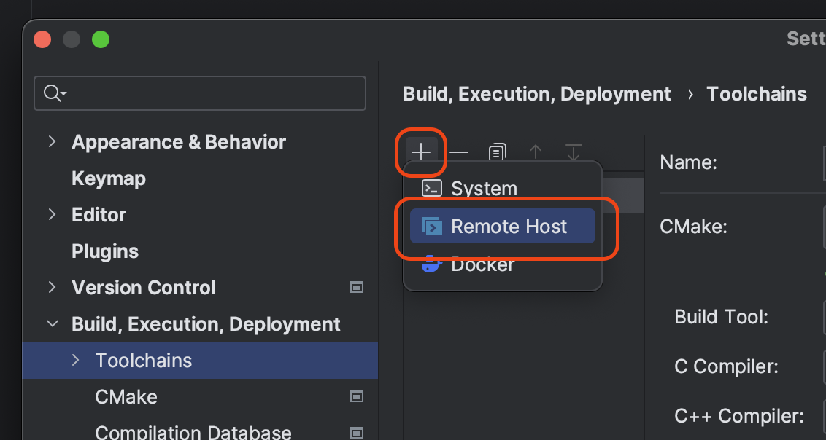Click the Build Tool: label
Screen dimensions: 826x440
pyautogui.click(x=721, y=317)
